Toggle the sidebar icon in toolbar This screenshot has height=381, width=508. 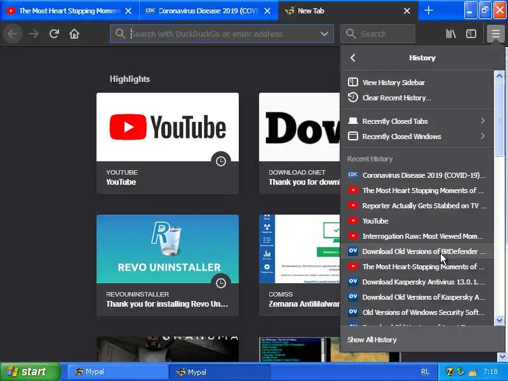[471, 34]
